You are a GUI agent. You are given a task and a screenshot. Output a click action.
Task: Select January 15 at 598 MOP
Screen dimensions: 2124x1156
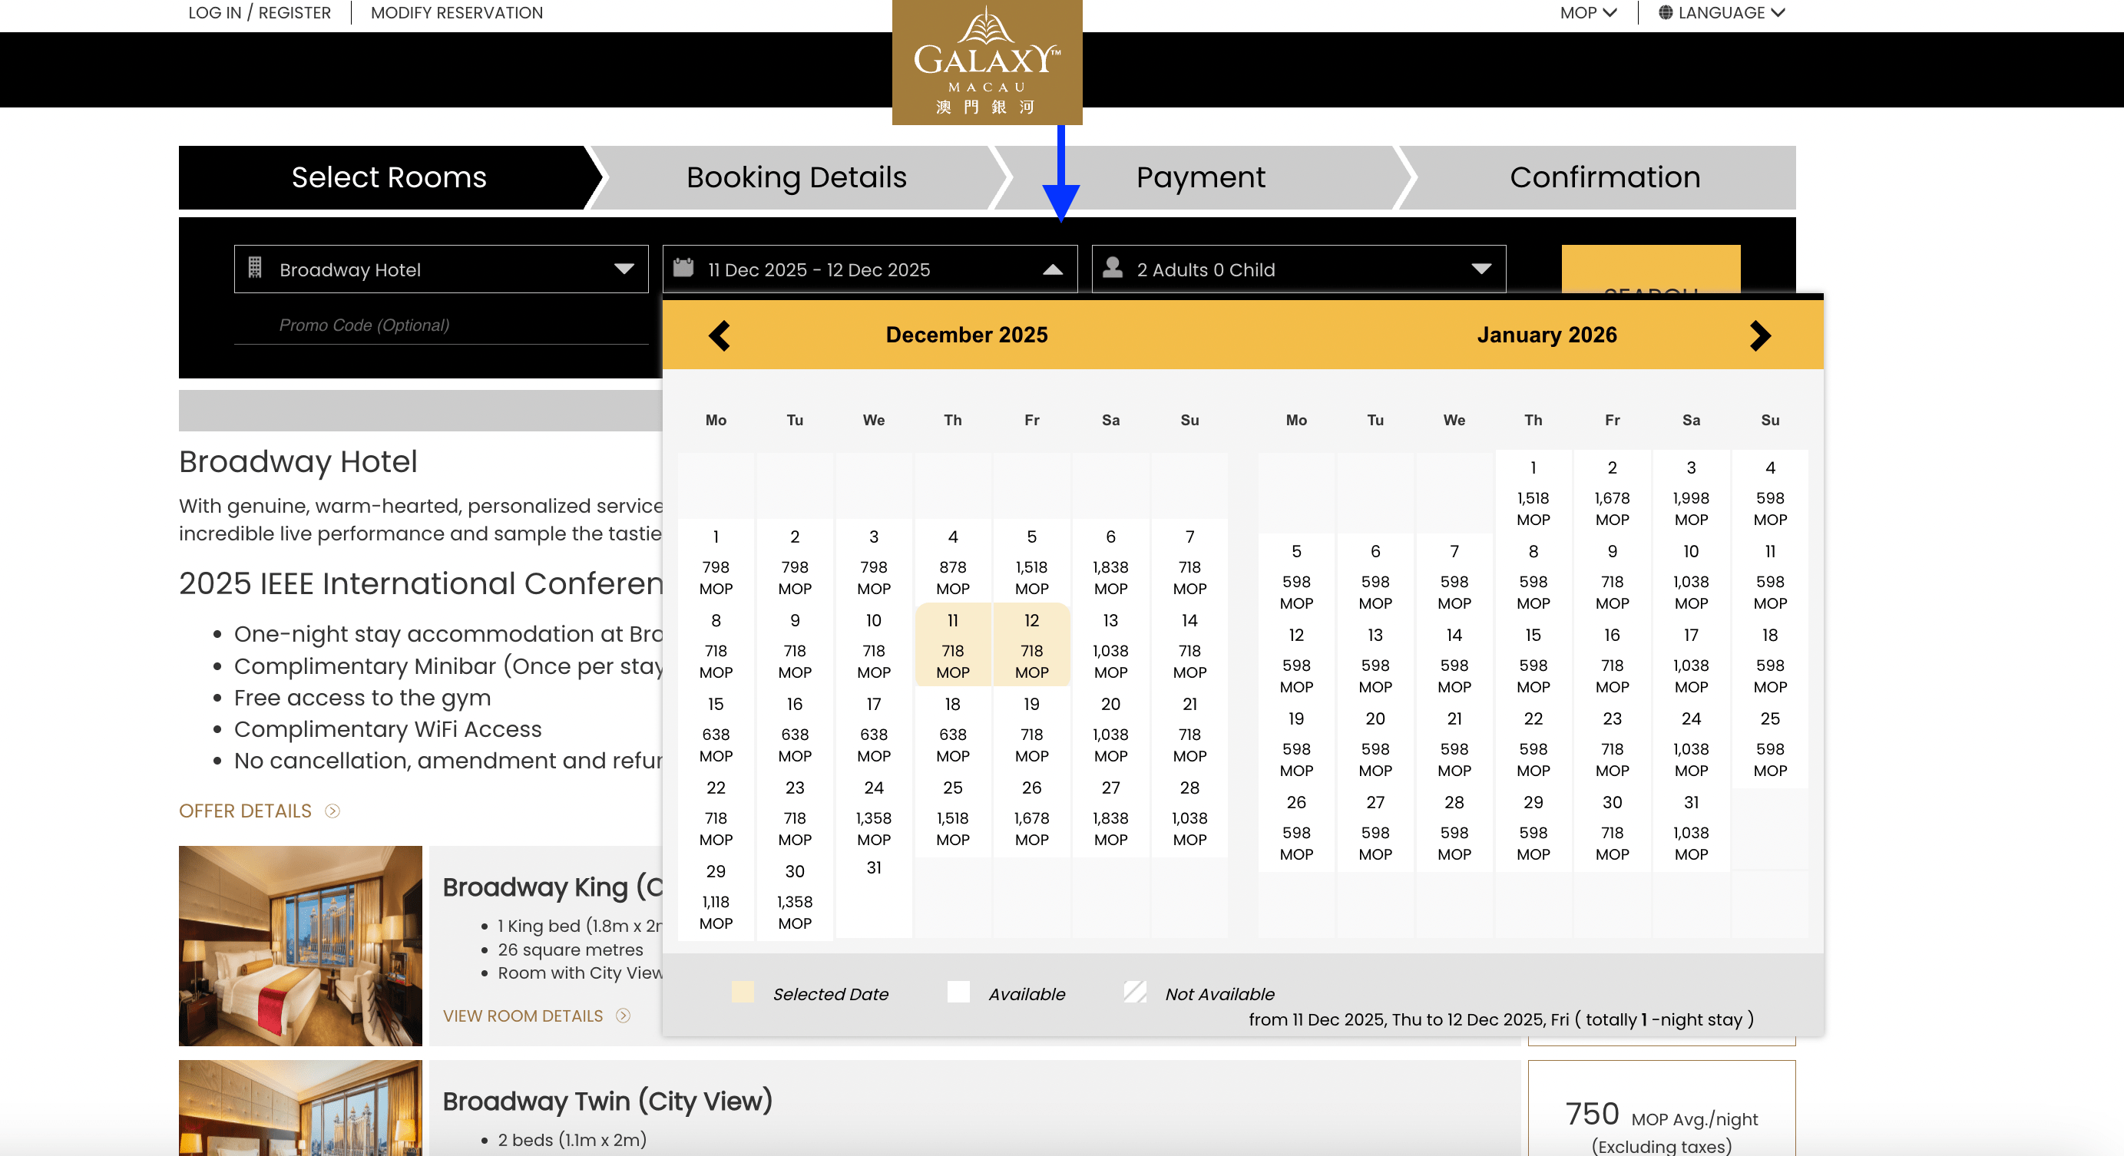click(1533, 660)
